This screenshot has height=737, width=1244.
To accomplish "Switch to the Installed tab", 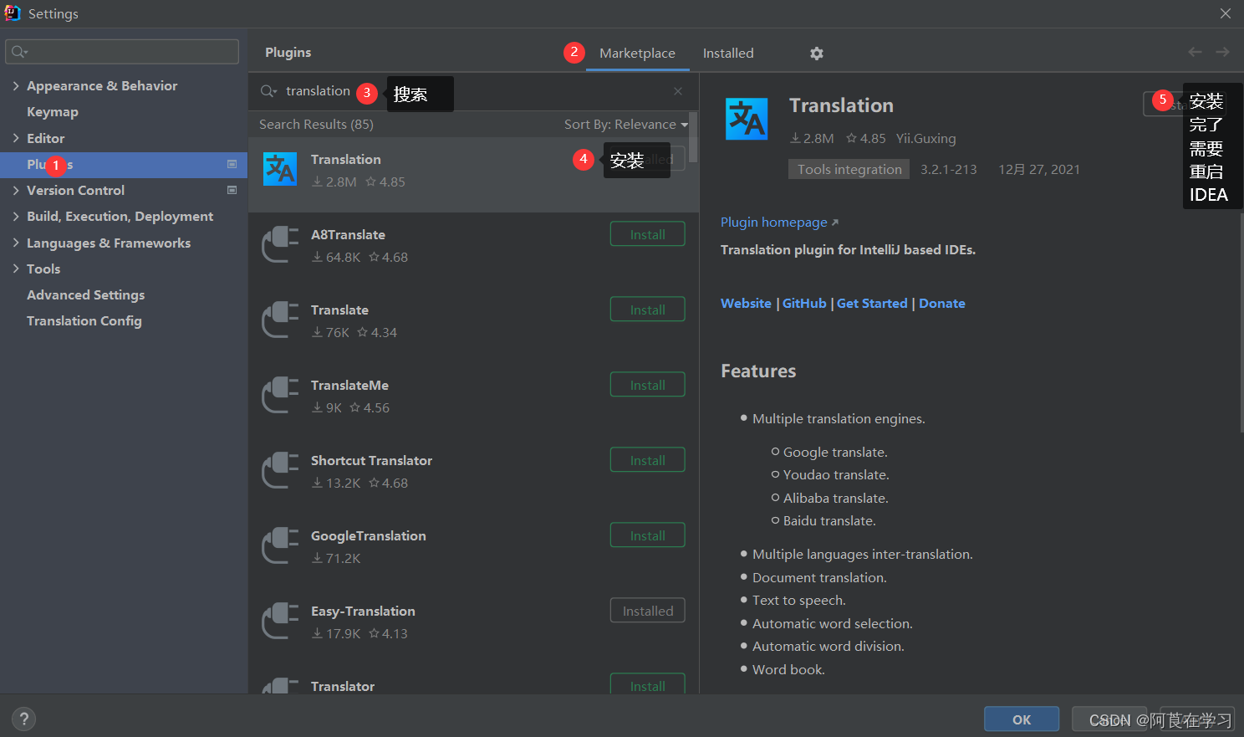I will point(728,53).
